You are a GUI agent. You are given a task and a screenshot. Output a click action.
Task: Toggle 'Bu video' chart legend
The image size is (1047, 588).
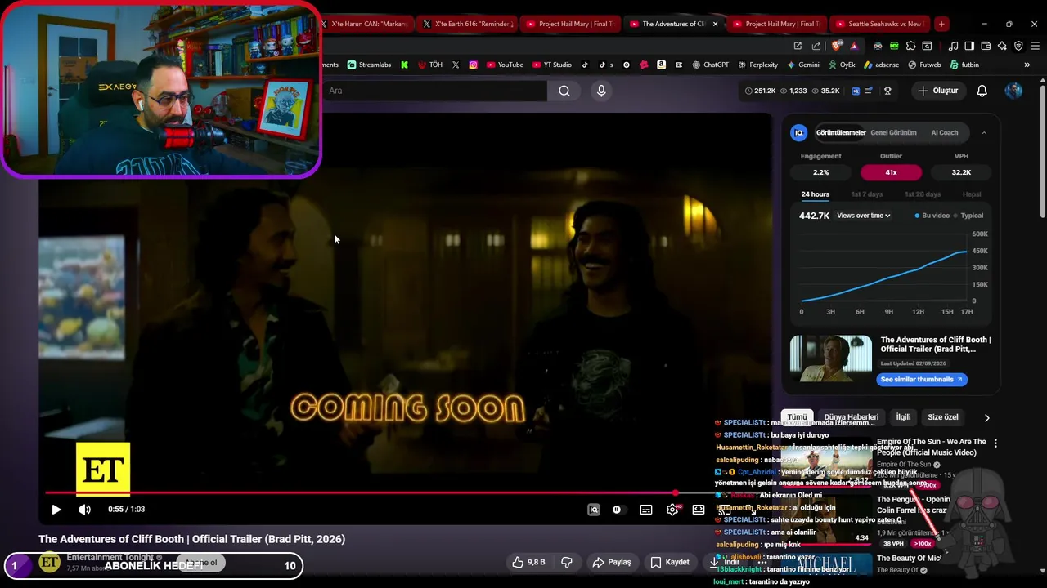932,216
